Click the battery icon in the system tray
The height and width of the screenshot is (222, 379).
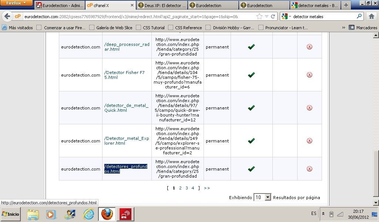[331, 214]
